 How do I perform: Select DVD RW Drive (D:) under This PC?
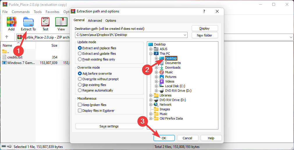tap(178, 91)
